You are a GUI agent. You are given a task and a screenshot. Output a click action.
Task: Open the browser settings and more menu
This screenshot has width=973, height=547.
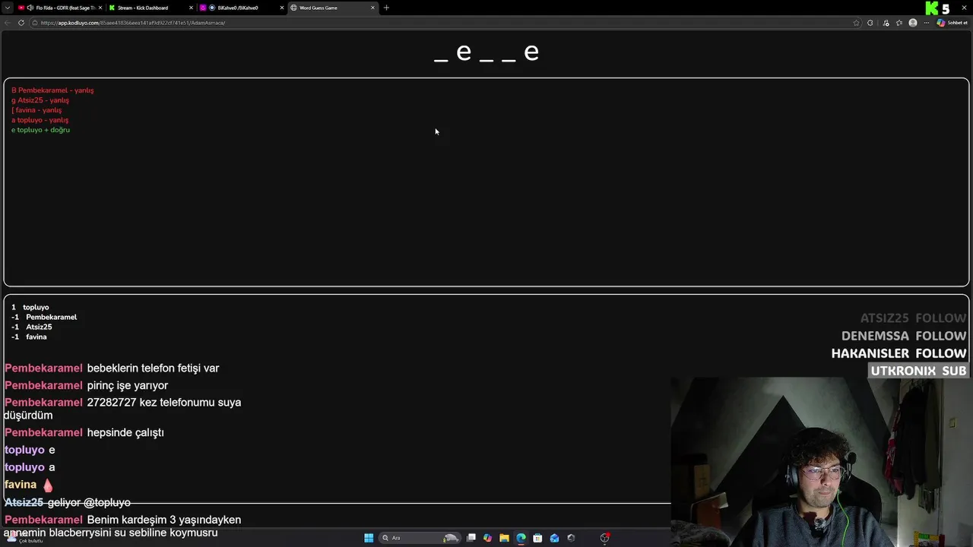[x=927, y=23]
